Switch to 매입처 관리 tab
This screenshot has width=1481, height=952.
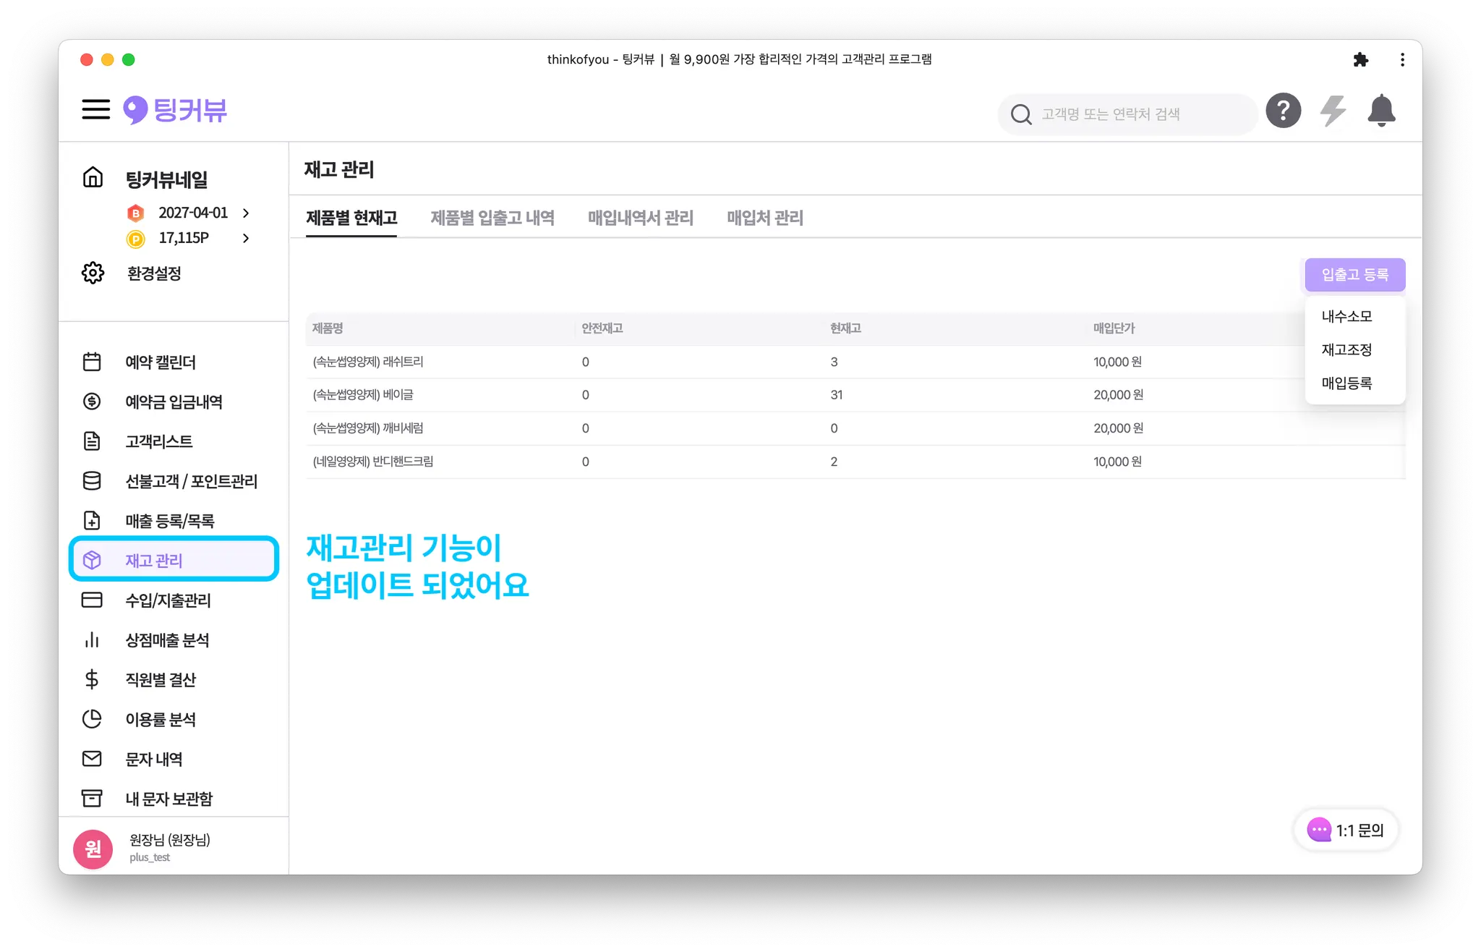click(764, 218)
